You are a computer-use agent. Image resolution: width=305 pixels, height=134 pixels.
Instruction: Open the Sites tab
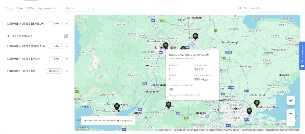tap(20, 8)
